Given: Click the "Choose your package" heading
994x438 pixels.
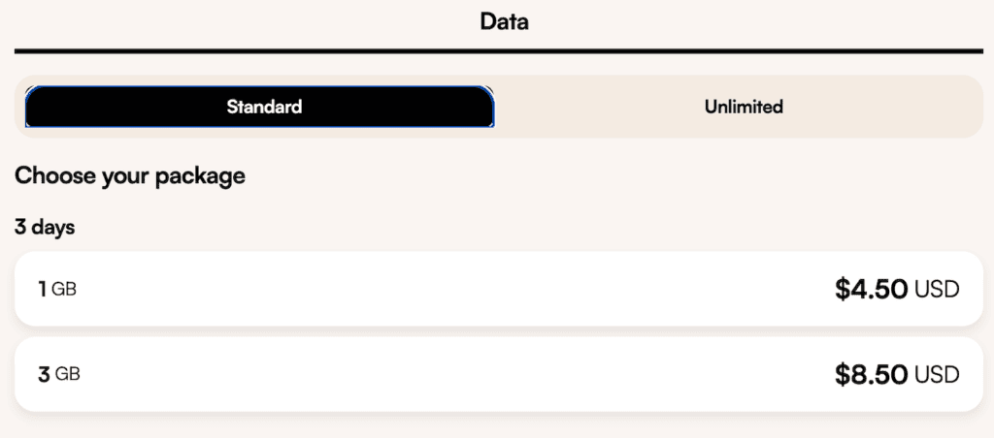Looking at the screenshot, I should click(130, 176).
